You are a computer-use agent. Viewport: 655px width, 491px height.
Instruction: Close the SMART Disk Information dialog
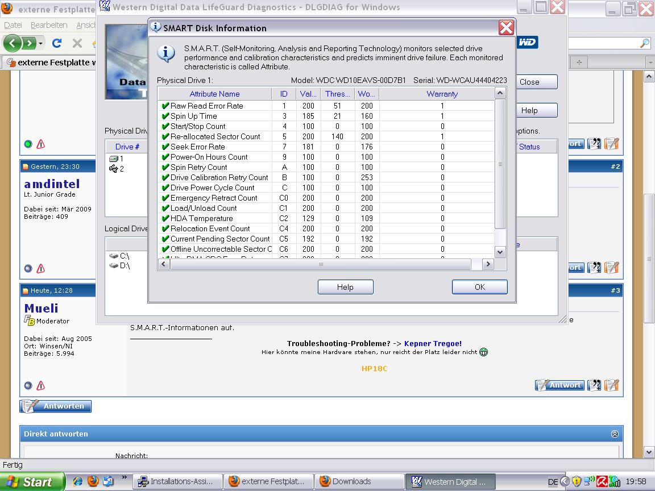[x=506, y=28]
